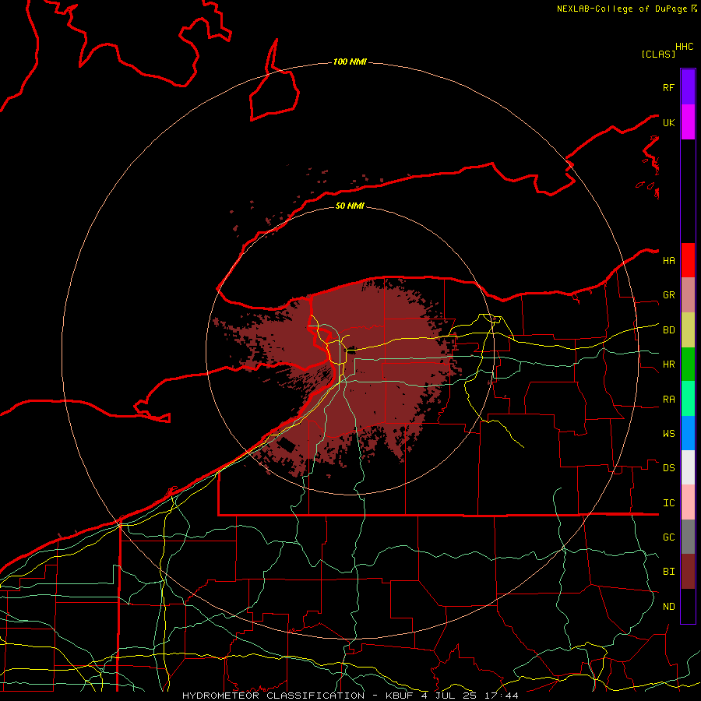The width and height of the screenshot is (701, 701).
Task: Select the red HA legend swatch
Action: 688,260
